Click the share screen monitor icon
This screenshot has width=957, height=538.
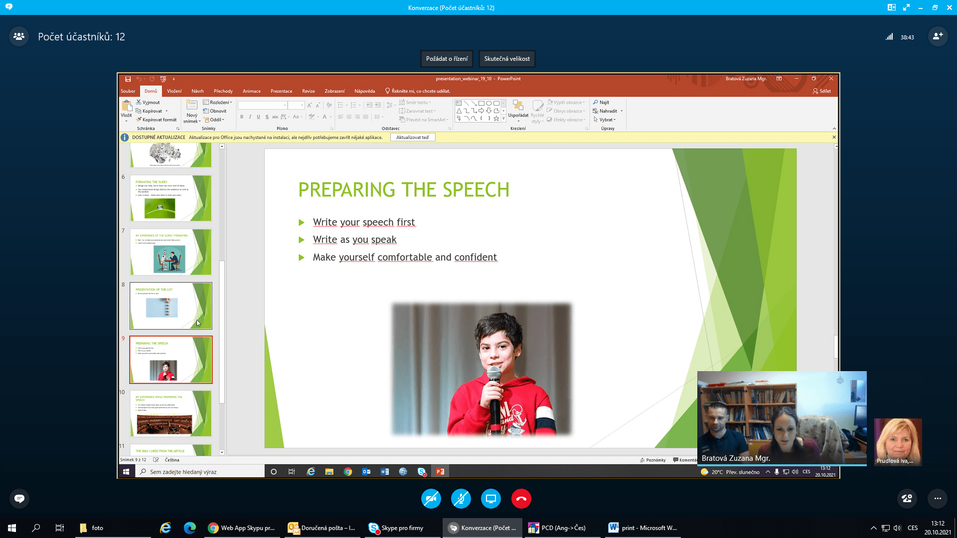pos(491,499)
